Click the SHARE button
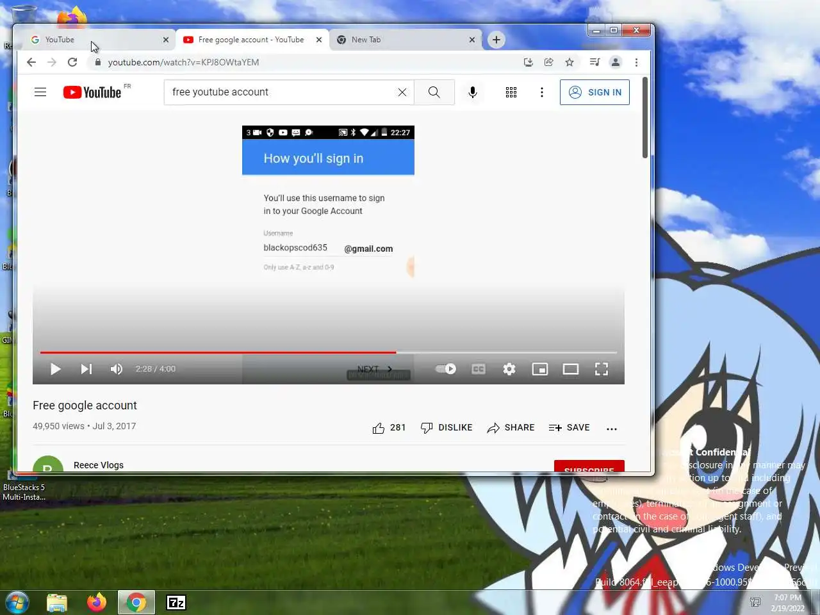Viewport: 820px width, 615px height. coord(511,428)
